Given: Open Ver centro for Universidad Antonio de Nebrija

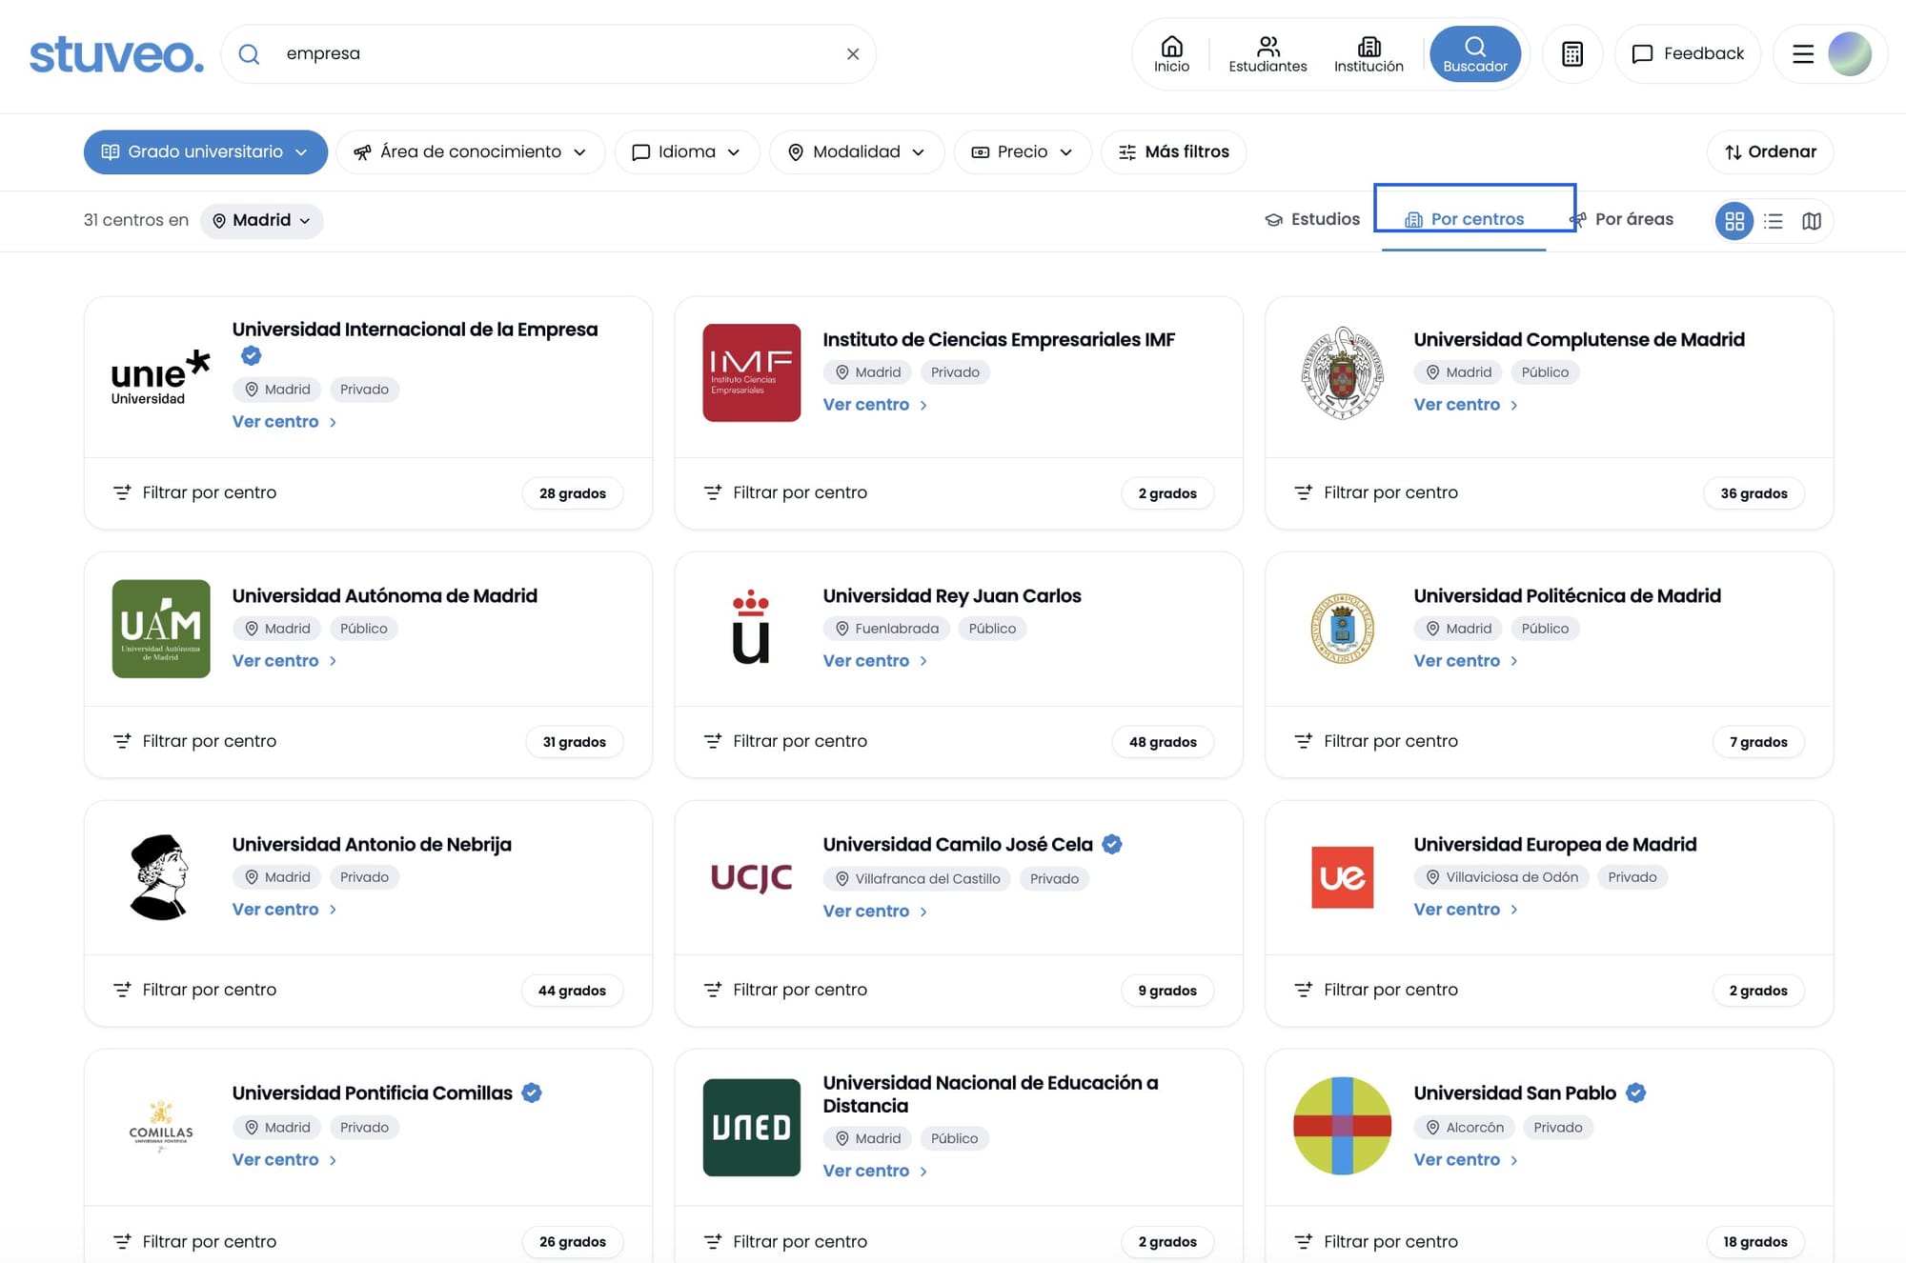Looking at the screenshot, I should coord(284,910).
